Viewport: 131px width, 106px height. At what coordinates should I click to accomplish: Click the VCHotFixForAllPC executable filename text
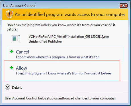[69, 37]
